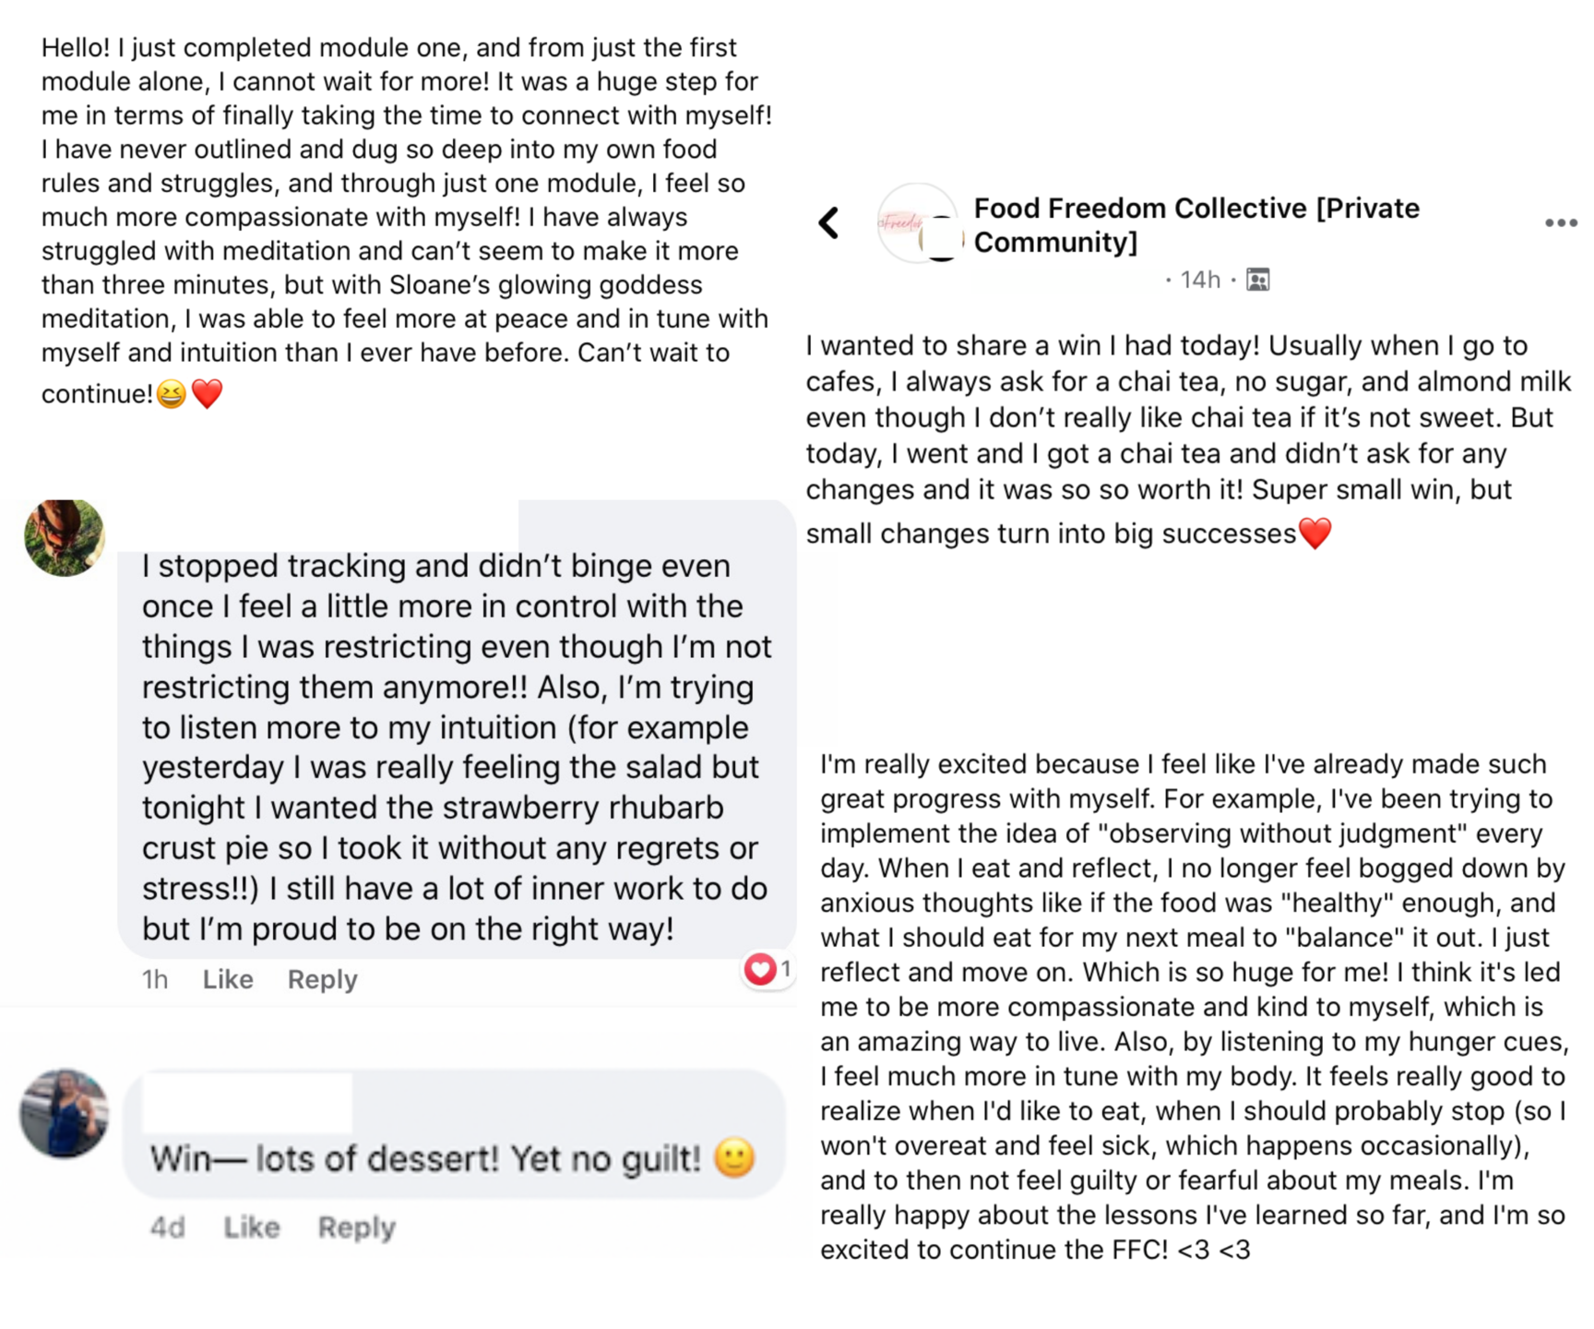Click the smiley emoji in the dessert comment
Image resolution: width=1594 pixels, height=1329 pixels.
pos(734,1158)
